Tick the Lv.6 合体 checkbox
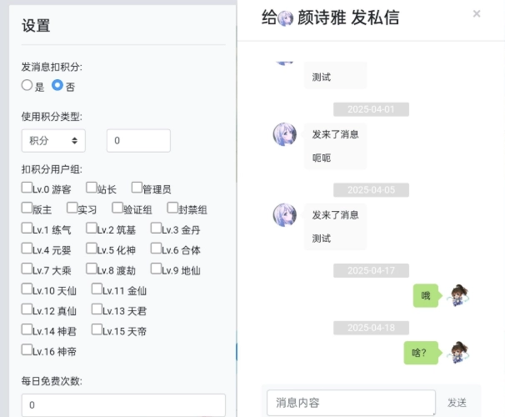 click(156, 249)
